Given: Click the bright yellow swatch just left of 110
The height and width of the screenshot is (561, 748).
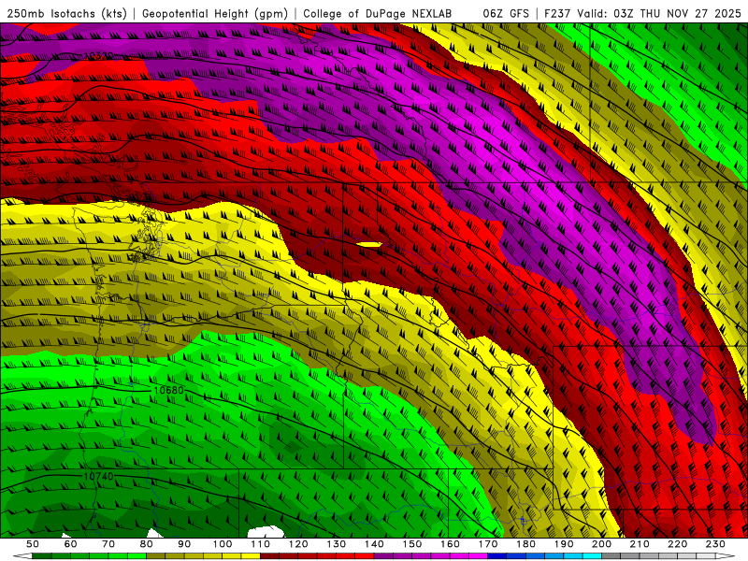Looking at the screenshot, I should (x=251, y=555).
